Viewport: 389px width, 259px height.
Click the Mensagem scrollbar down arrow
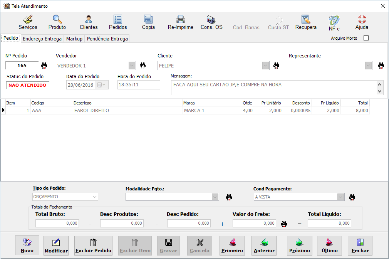(x=380, y=91)
